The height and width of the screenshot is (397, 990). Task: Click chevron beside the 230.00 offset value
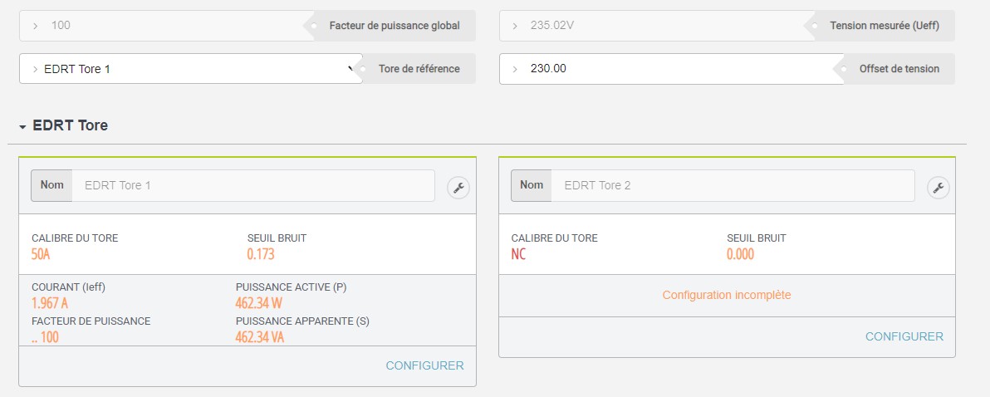coord(515,69)
